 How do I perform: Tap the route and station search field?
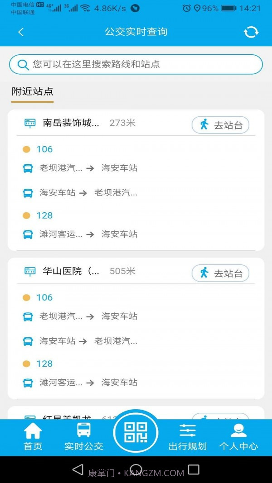tap(136, 64)
